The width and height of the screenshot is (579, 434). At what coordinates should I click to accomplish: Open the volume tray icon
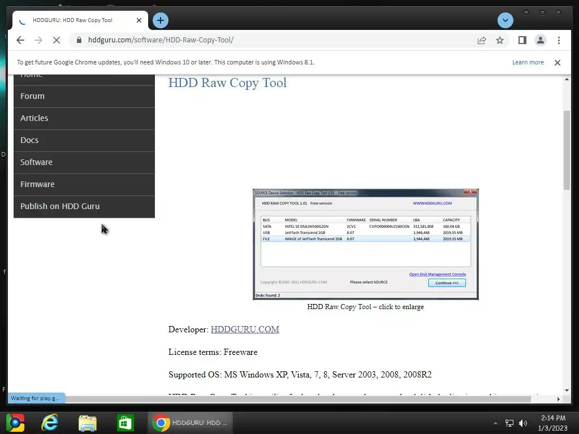523,423
